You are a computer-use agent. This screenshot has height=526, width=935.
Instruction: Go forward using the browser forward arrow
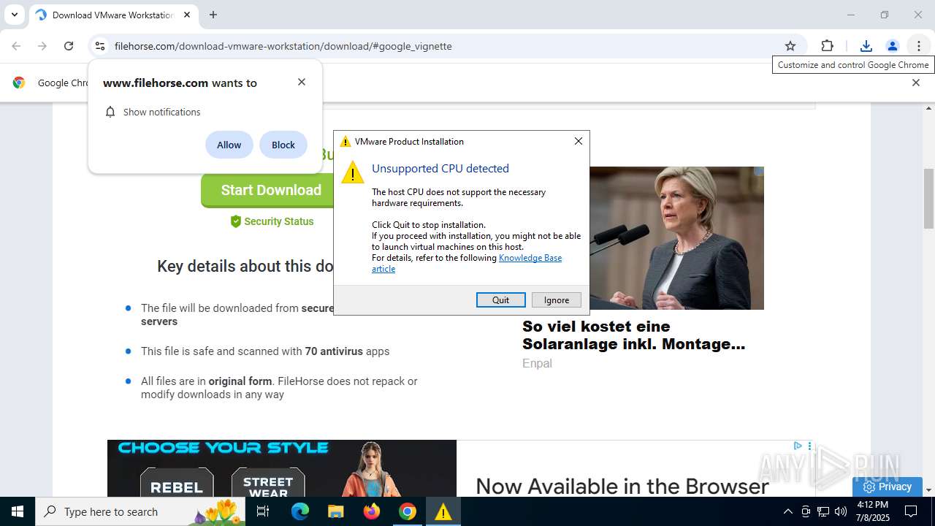(x=42, y=46)
